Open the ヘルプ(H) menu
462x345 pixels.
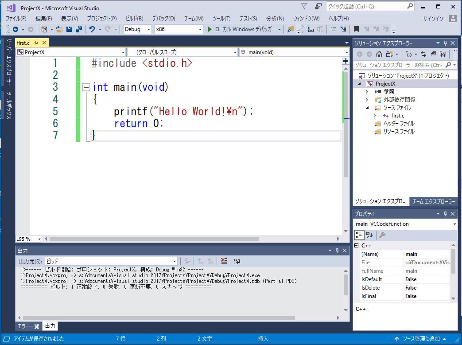[x=338, y=19]
